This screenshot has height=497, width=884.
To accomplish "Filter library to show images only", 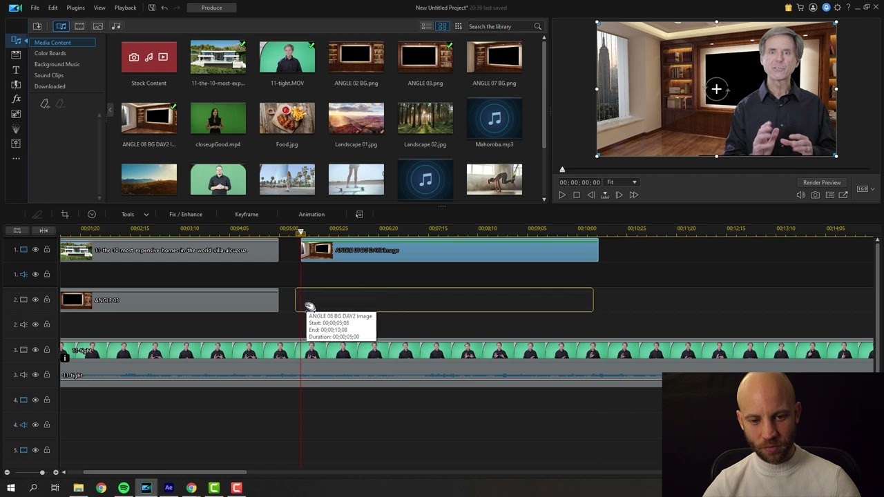I will click(x=98, y=26).
